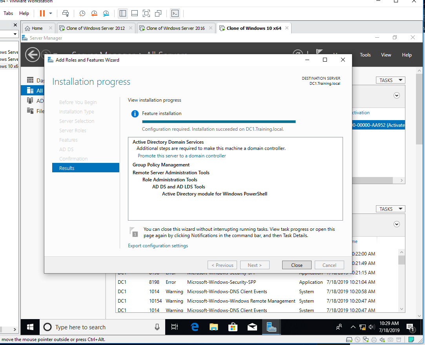This screenshot has width=425, height=345.
Task: Switch to the Home tab
Action: pyautogui.click(x=37, y=28)
